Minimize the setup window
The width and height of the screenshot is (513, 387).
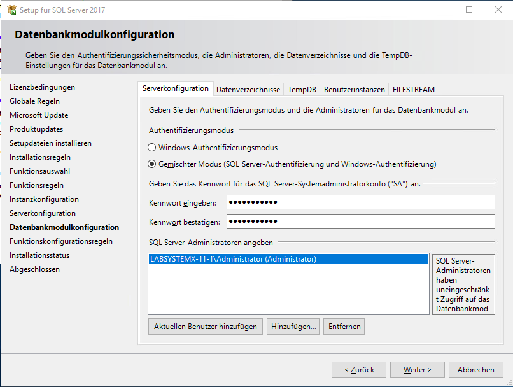pos(440,10)
